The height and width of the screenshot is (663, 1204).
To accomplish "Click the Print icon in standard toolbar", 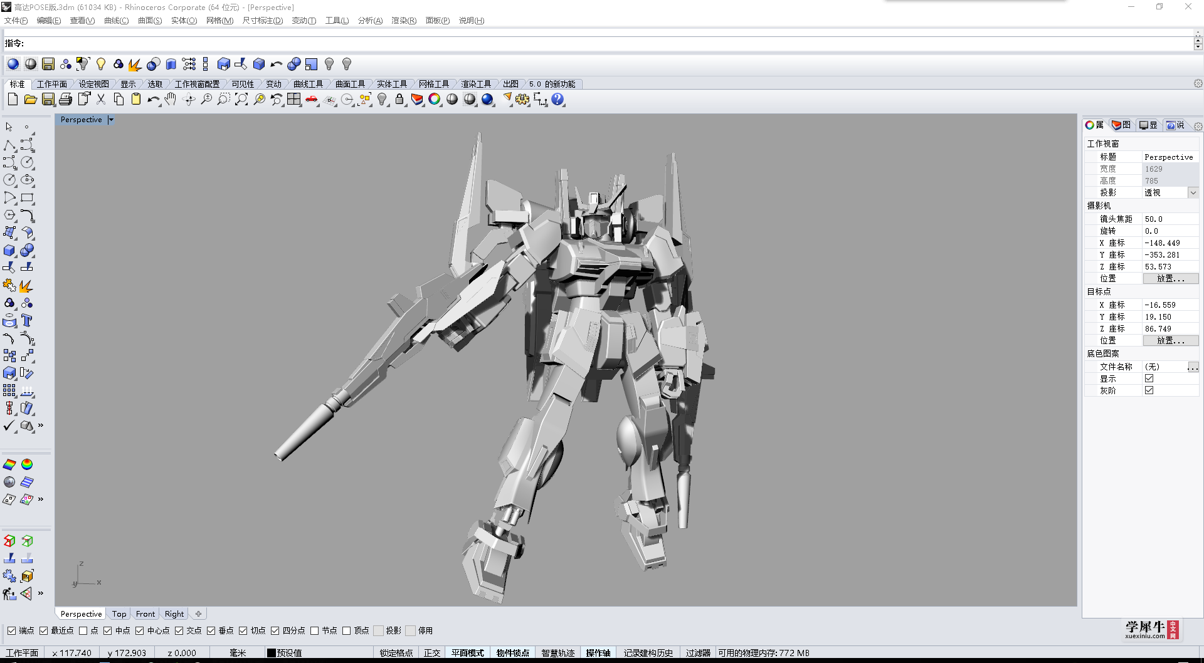I will point(65,99).
